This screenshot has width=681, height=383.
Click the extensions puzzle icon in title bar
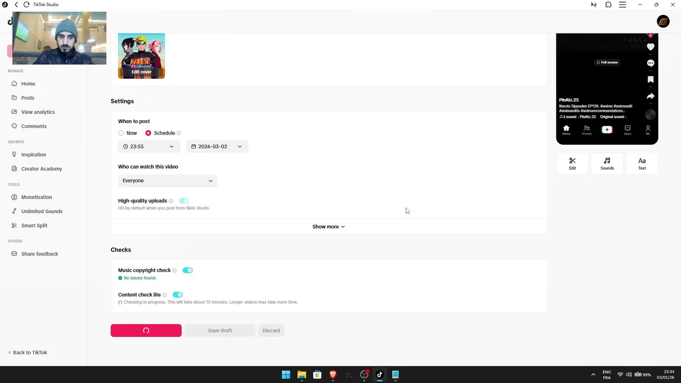(x=608, y=5)
